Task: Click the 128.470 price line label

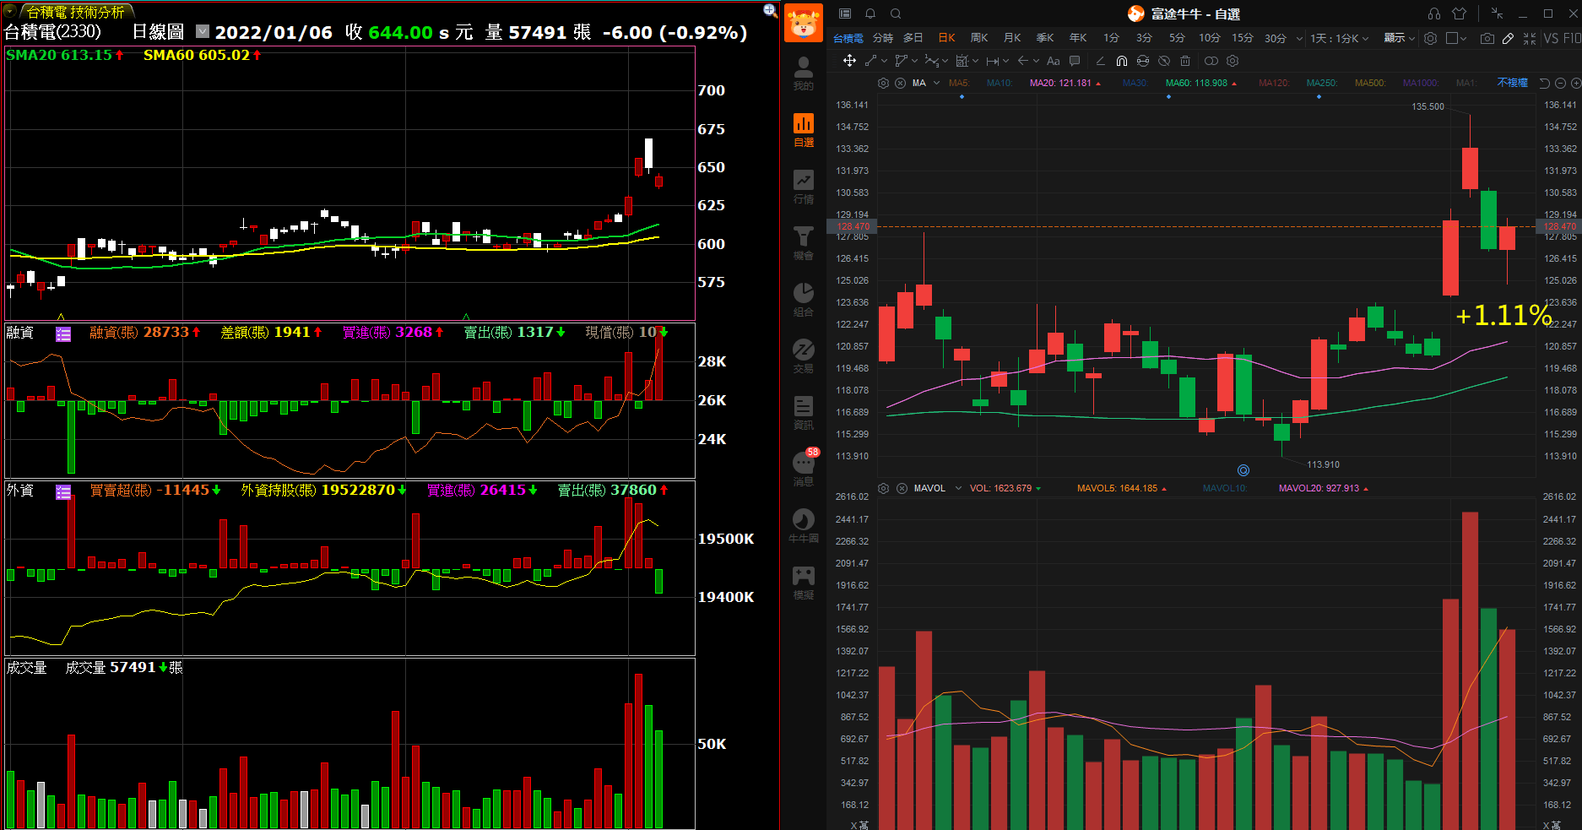Action: click(x=853, y=226)
